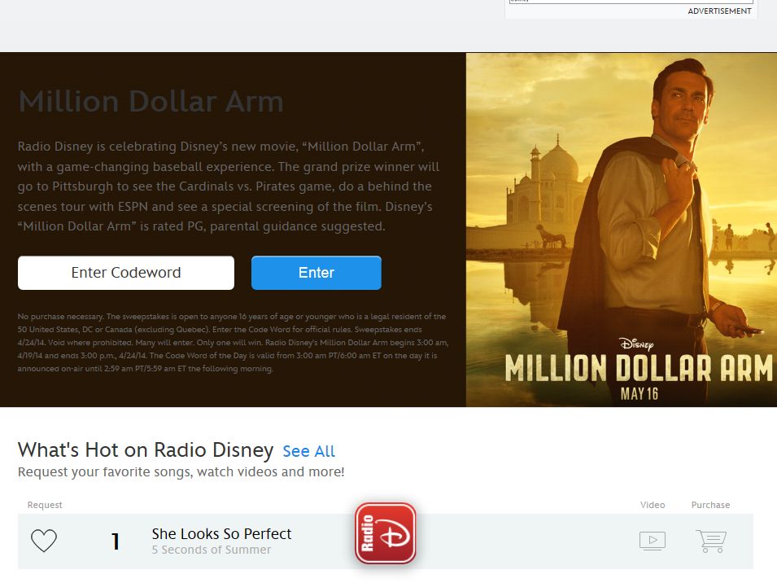Click the Request column label
The height and width of the screenshot is (583, 777).
point(45,505)
